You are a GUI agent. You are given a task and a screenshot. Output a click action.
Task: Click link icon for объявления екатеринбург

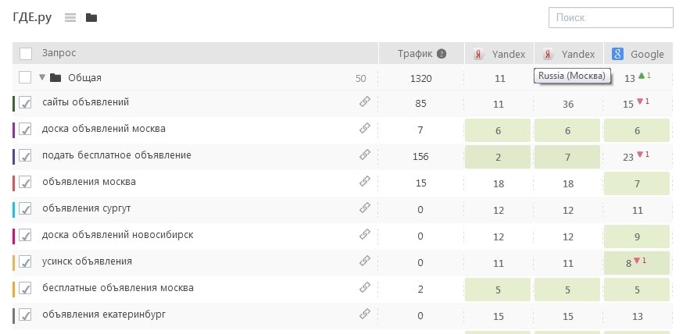click(364, 314)
